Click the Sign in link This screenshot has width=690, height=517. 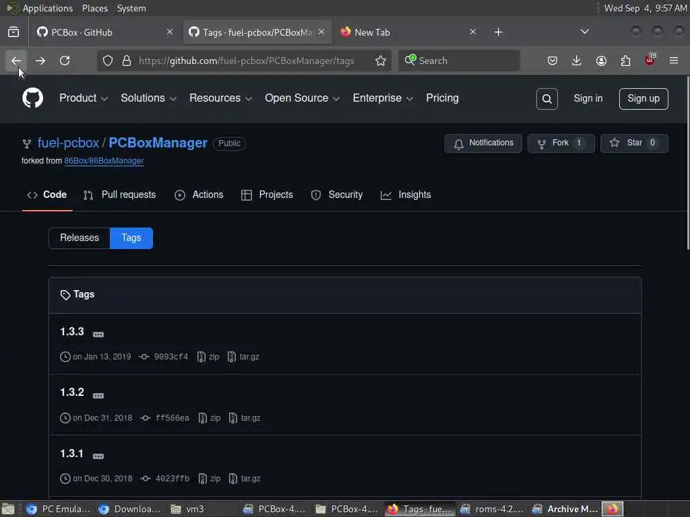(588, 98)
